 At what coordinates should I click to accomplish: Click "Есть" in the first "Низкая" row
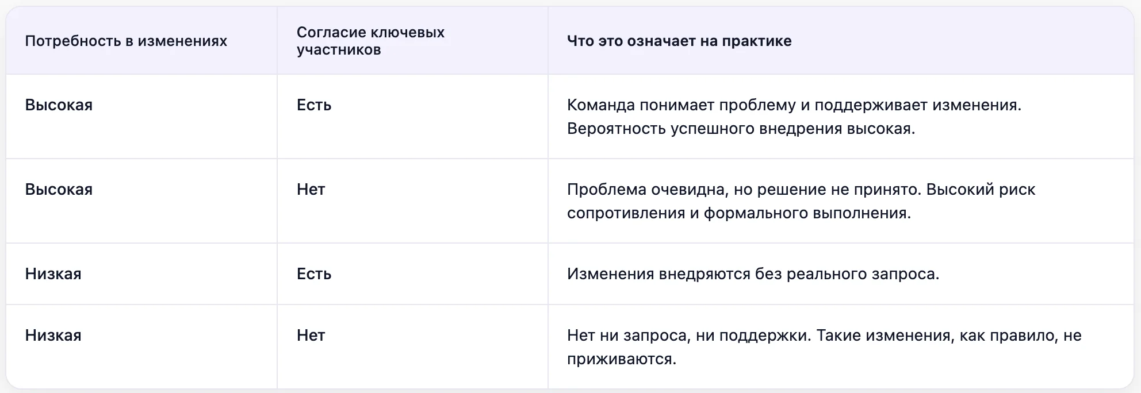[314, 274]
